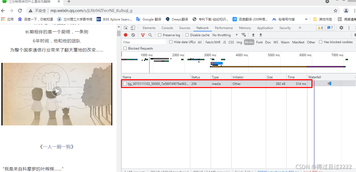The height and width of the screenshot is (172, 356).
Task: Switch to the Performance tab
Action: tap(224, 28)
